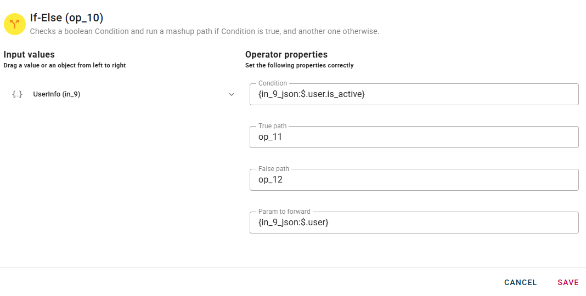Screen dimensions: 586x296
Task: Focus the False path field containing op_12
Action: click(414, 180)
